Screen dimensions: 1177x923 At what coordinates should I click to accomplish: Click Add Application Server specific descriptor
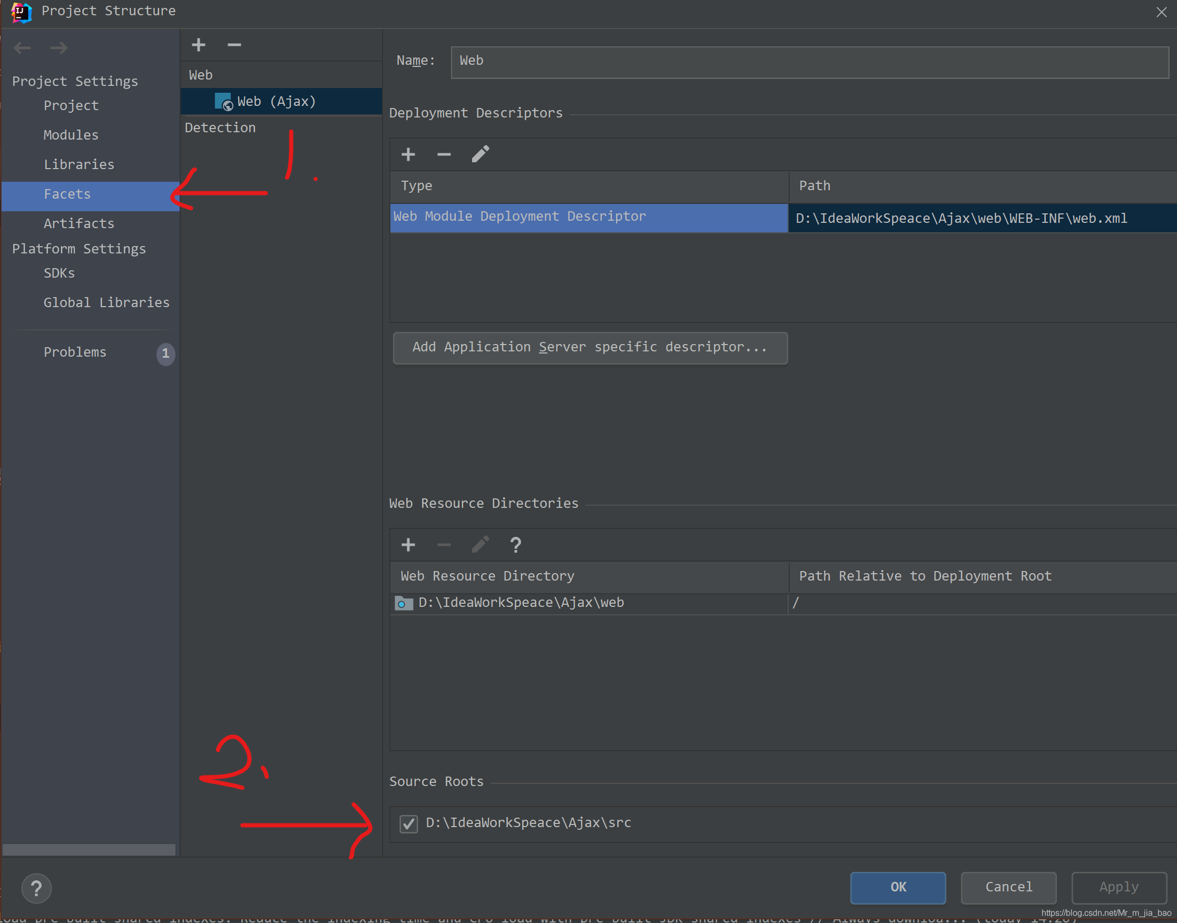tap(590, 348)
